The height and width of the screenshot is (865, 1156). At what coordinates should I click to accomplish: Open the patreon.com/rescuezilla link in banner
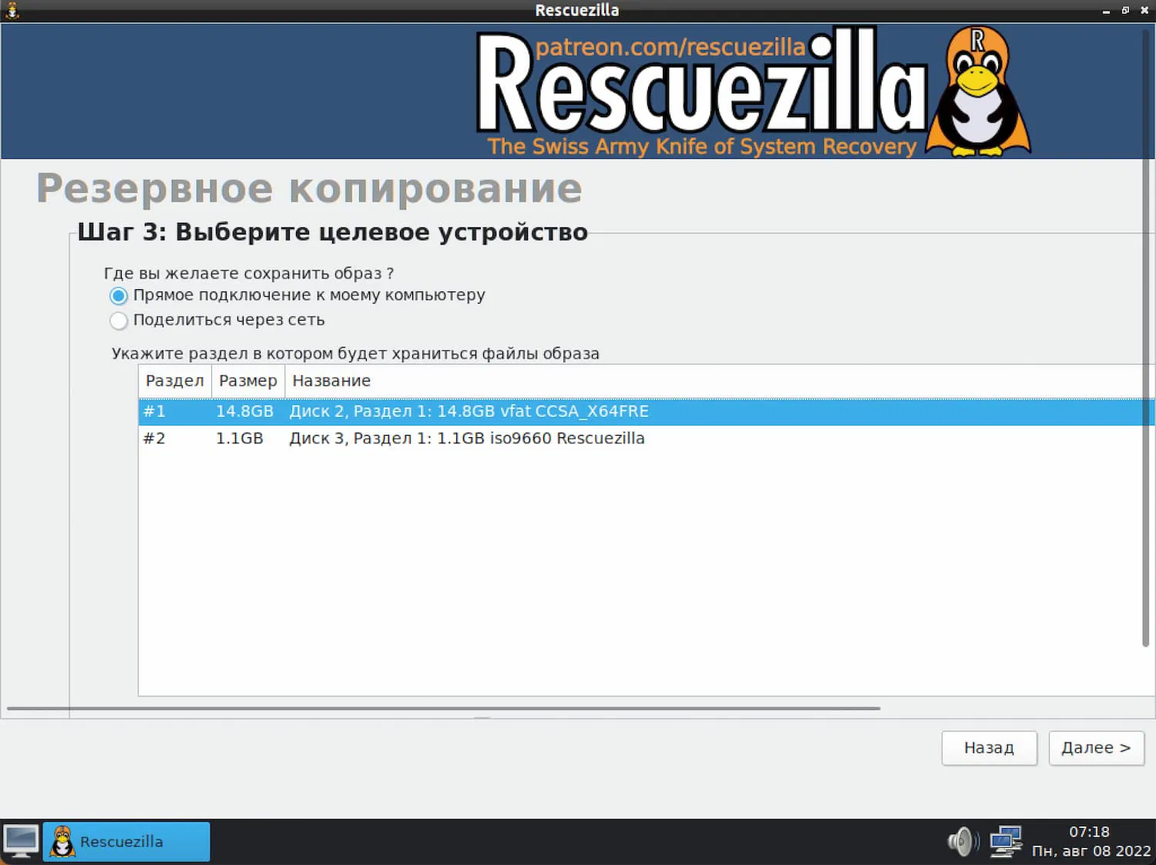coord(670,47)
